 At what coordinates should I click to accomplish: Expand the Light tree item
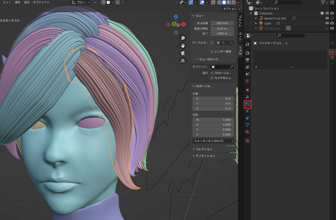[x=256, y=23]
